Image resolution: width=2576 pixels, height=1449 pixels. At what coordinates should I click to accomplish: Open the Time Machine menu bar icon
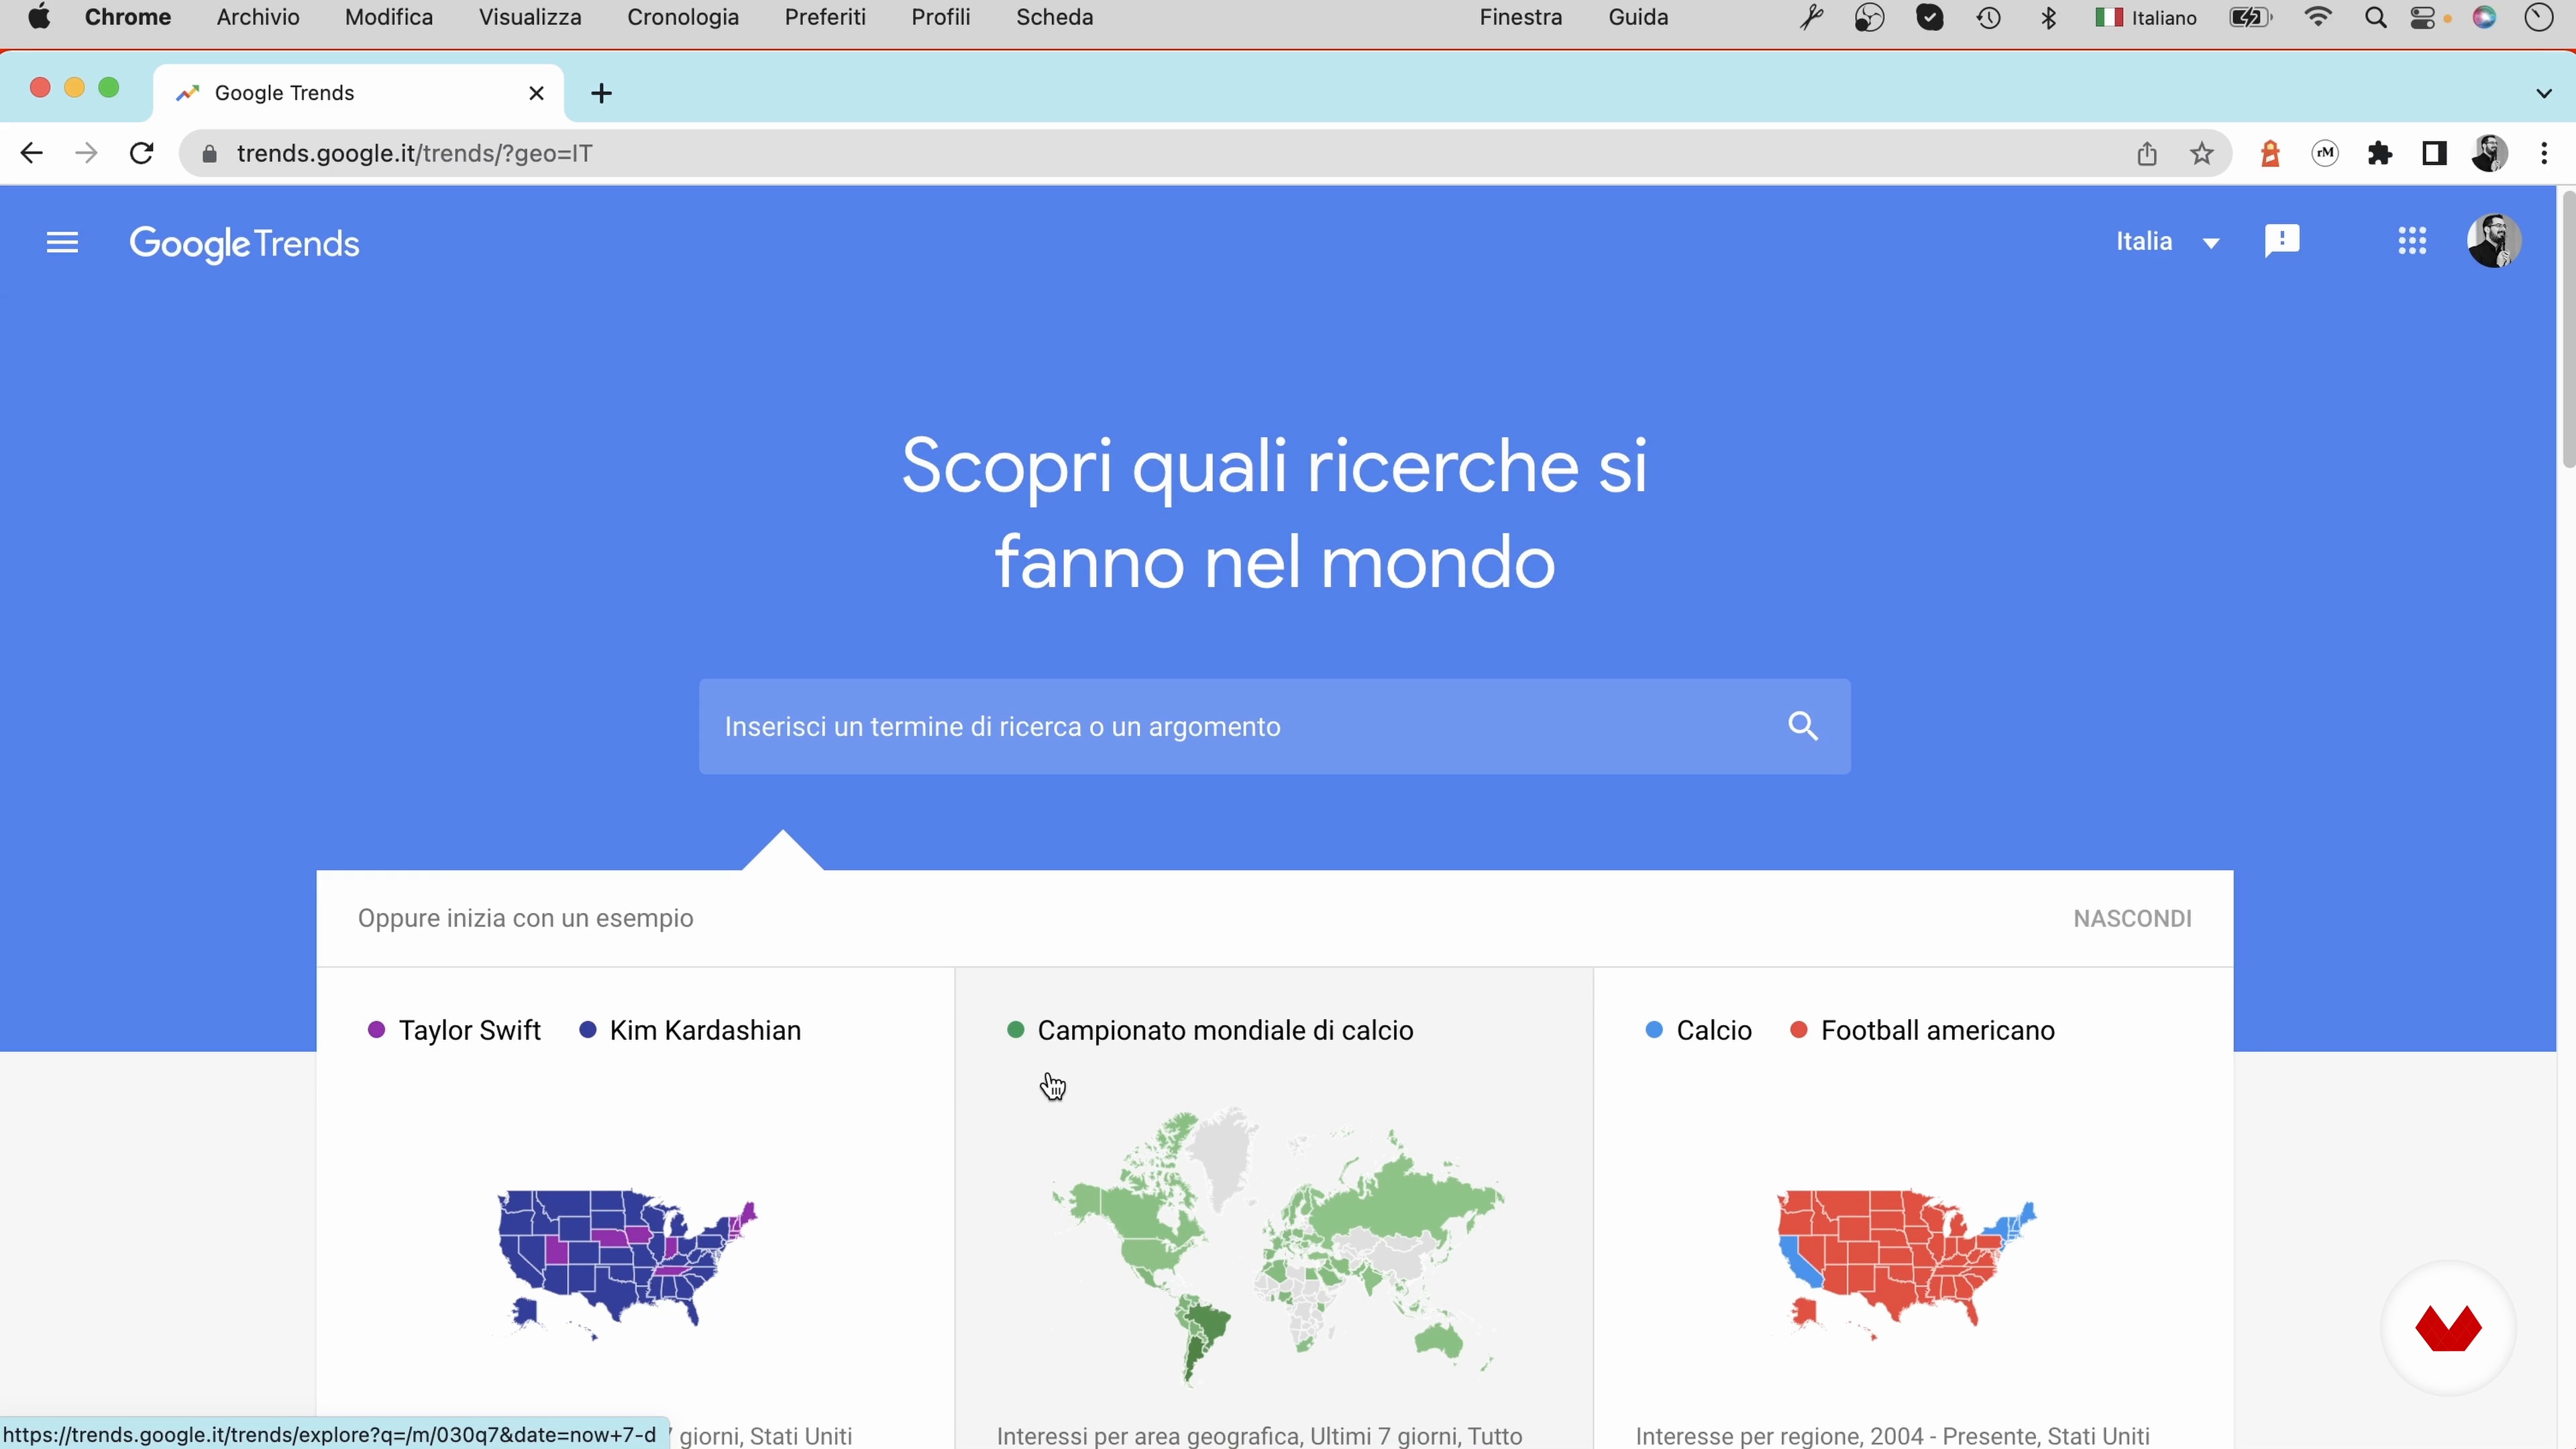pos(1988,17)
